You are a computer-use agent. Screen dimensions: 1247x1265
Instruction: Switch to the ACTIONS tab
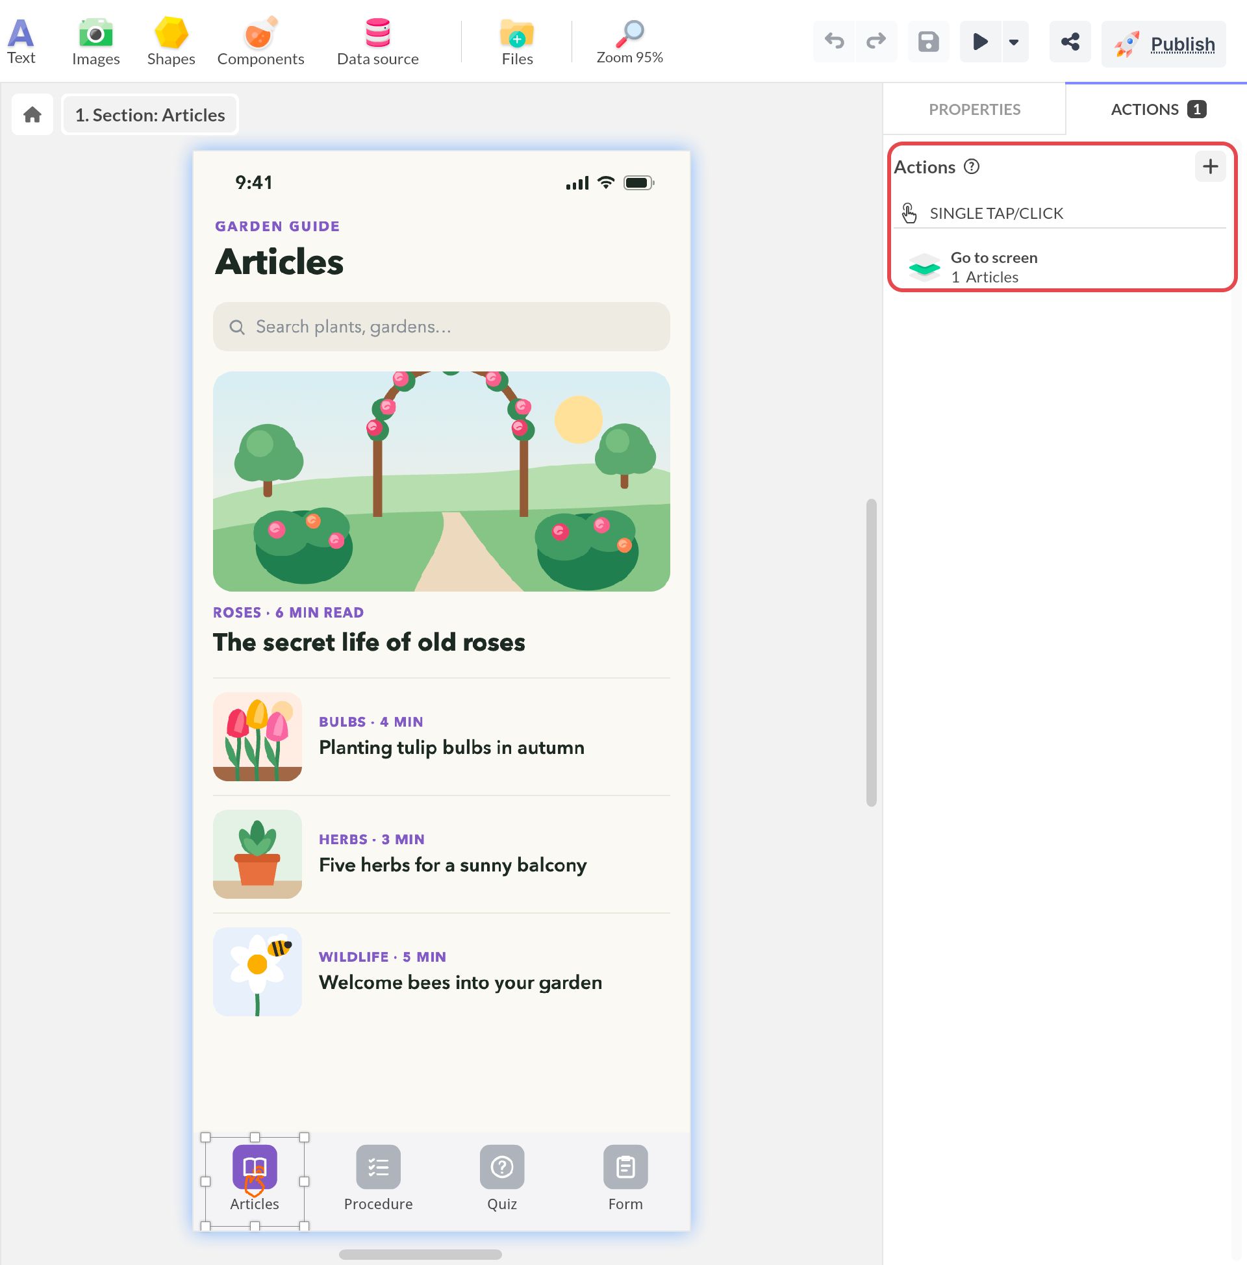[1157, 109]
